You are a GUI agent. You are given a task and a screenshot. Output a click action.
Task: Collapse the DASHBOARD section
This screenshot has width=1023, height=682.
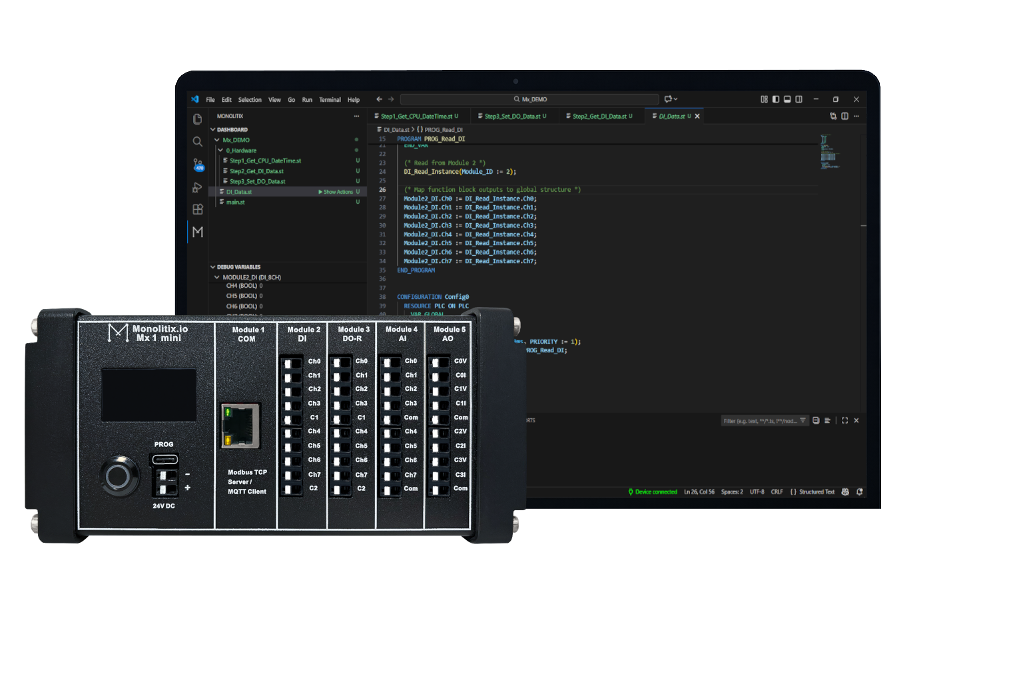213,130
